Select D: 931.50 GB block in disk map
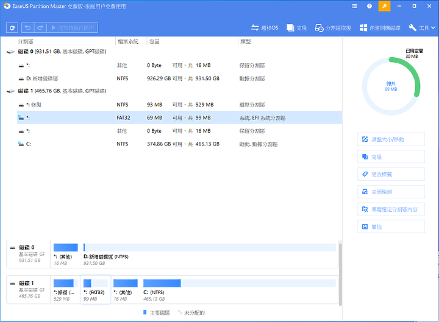This screenshot has height=322, width=439. (209, 254)
